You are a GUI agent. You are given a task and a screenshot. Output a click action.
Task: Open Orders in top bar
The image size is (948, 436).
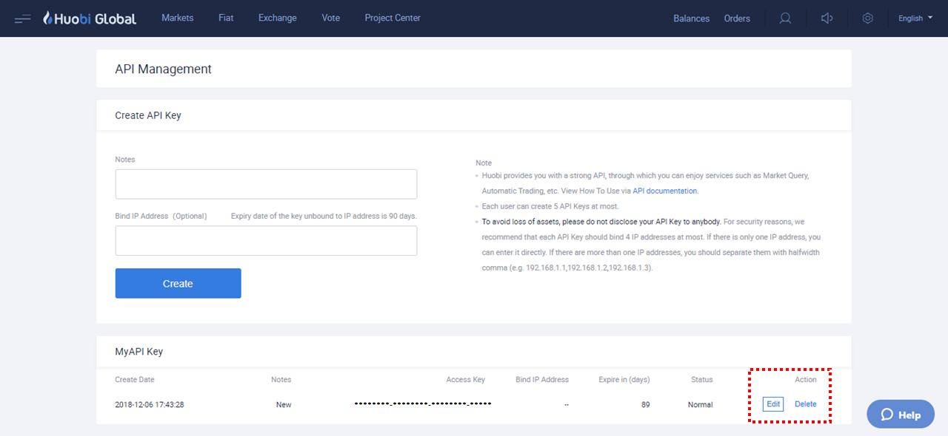(737, 18)
